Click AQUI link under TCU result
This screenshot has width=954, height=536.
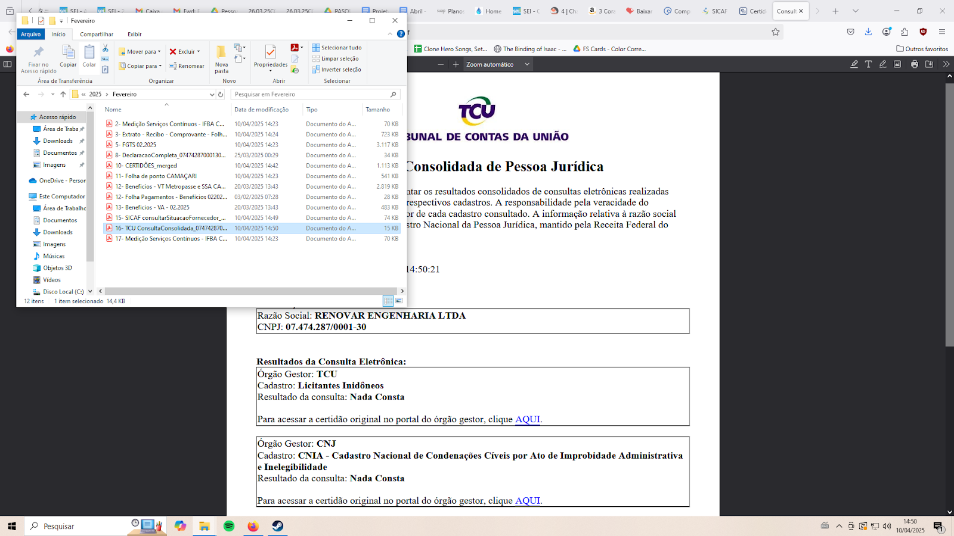point(528,419)
